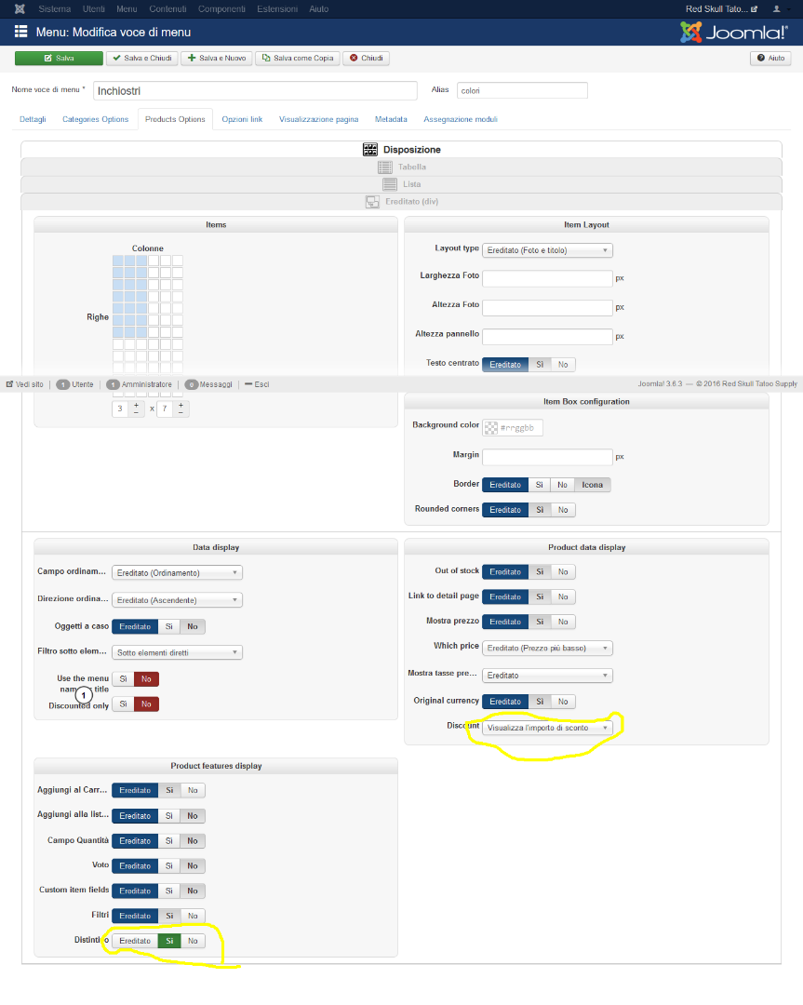Set Out of stock to No
The image size is (803, 1005).
pyautogui.click(x=563, y=572)
